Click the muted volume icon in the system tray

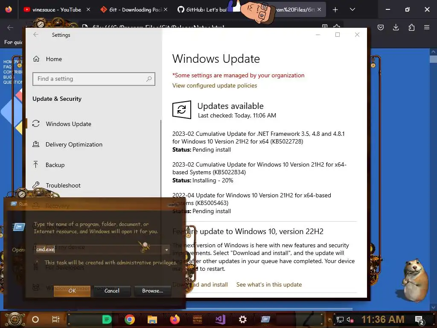tap(350, 319)
